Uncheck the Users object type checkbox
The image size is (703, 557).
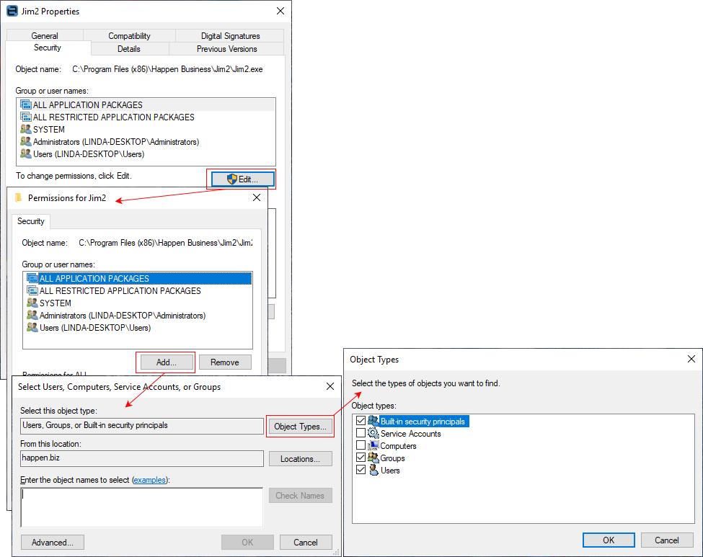click(361, 470)
